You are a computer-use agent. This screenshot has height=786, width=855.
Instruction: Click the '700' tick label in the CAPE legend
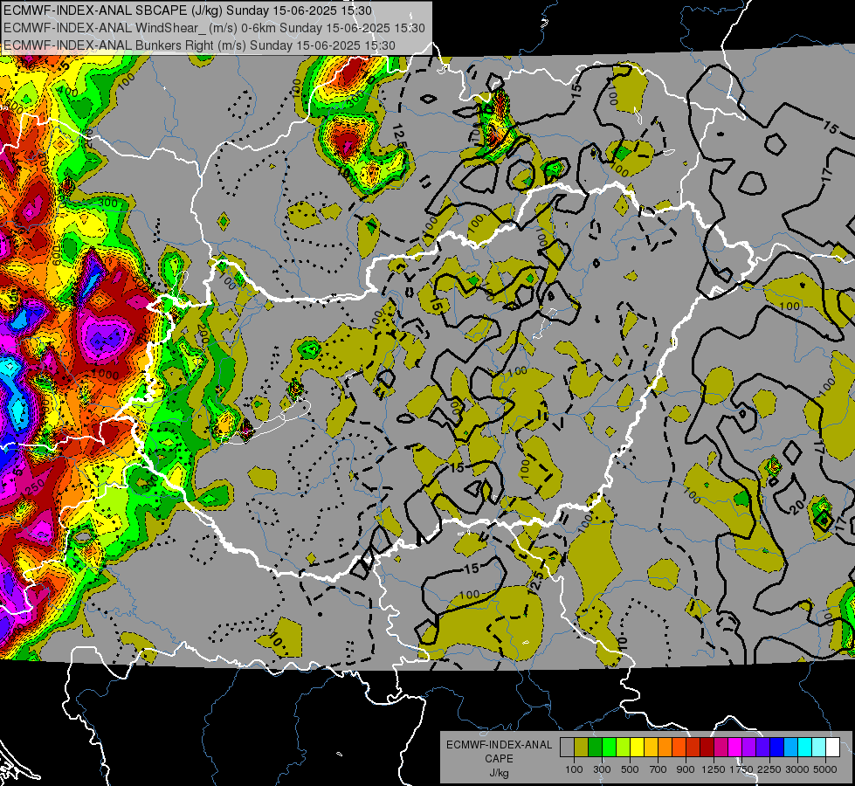(658, 769)
